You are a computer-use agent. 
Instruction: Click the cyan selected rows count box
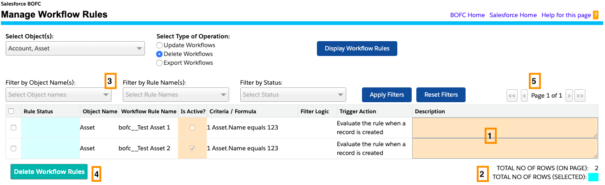click(x=593, y=177)
